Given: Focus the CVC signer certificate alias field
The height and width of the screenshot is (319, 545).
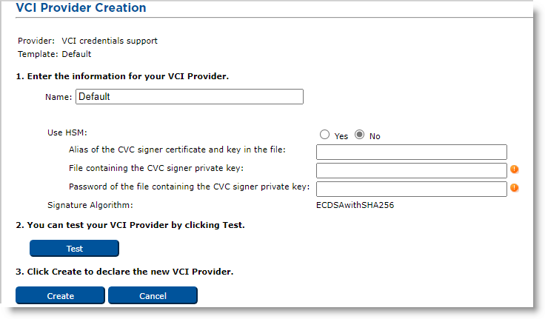Looking at the screenshot, I should pos(411,152).
